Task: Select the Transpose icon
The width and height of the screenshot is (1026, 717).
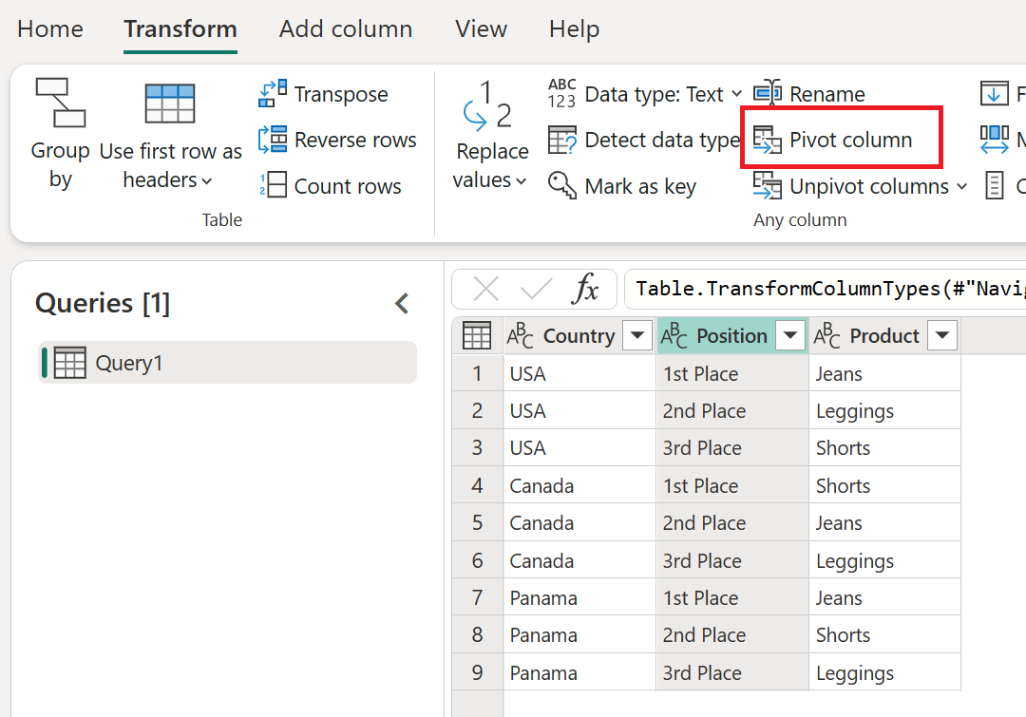Action: tap(273, 94)
